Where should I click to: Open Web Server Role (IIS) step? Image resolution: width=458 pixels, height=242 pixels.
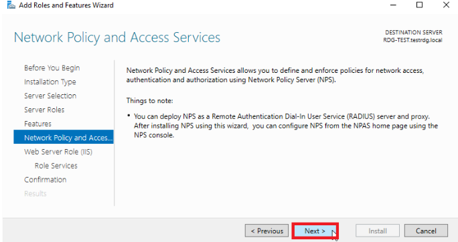coord(58,152)
